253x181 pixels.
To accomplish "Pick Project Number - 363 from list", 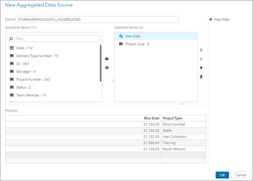I will [33, 80].
